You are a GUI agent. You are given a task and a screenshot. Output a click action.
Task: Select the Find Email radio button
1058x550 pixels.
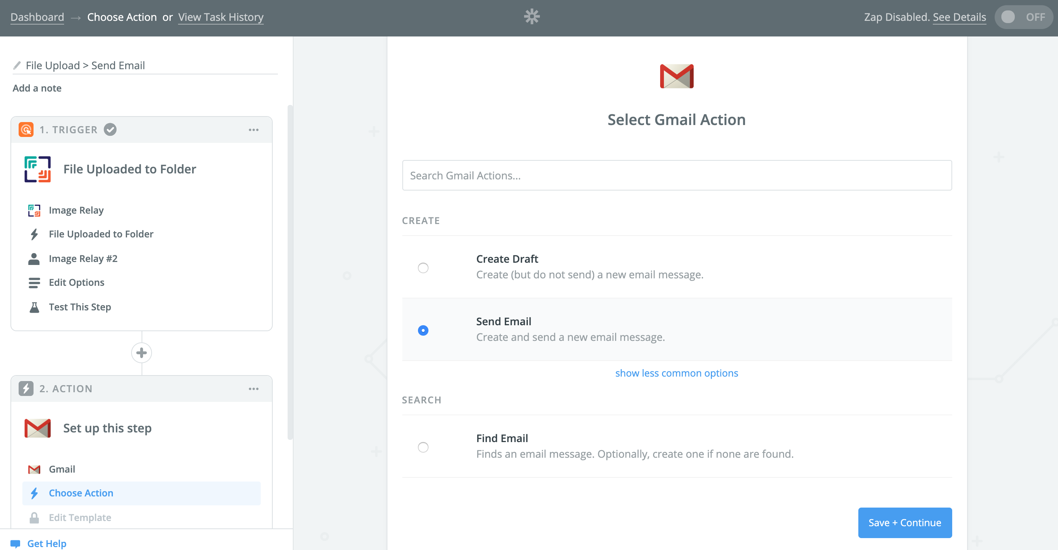[x=422, y=447]
